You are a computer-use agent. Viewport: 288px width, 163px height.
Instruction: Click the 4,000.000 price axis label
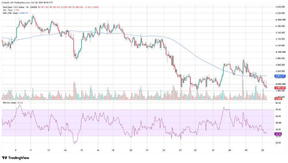[x=281, y=84]
